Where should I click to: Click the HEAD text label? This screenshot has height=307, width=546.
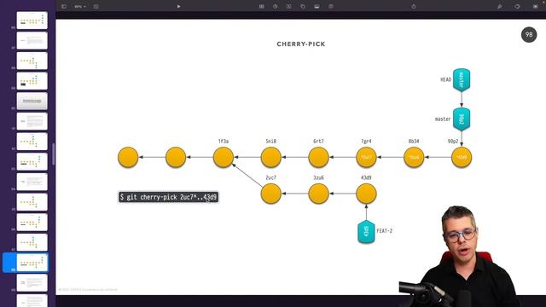point(445,79)
